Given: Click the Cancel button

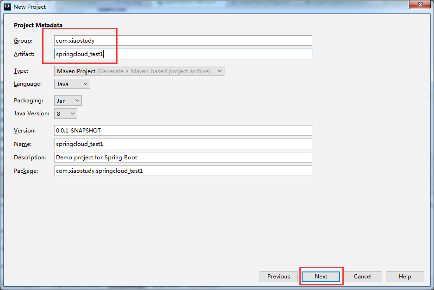Looking at the screenshot, I should [x=363, y=277].
